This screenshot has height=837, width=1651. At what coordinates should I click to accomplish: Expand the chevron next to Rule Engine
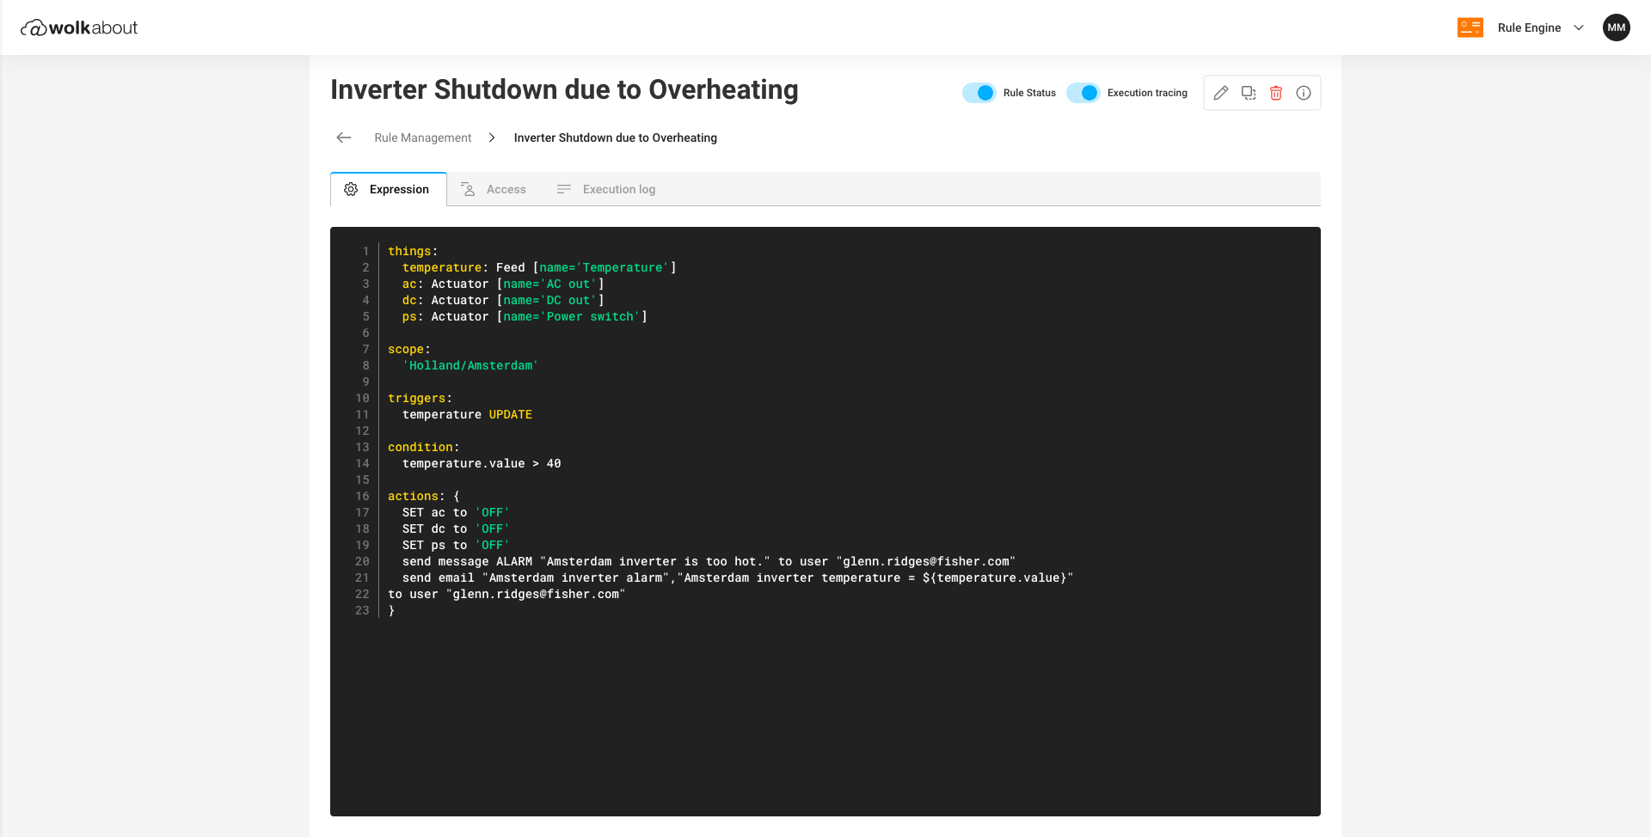1579,27
